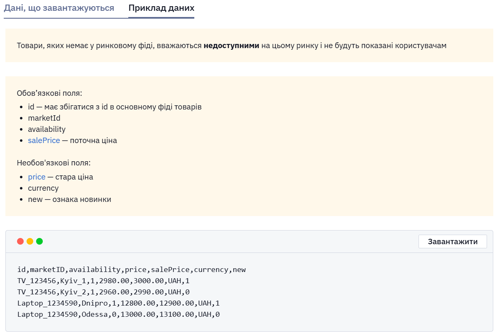Click the availability list item
Viewport: 497px width, 335px height.
tap(47, 129)
